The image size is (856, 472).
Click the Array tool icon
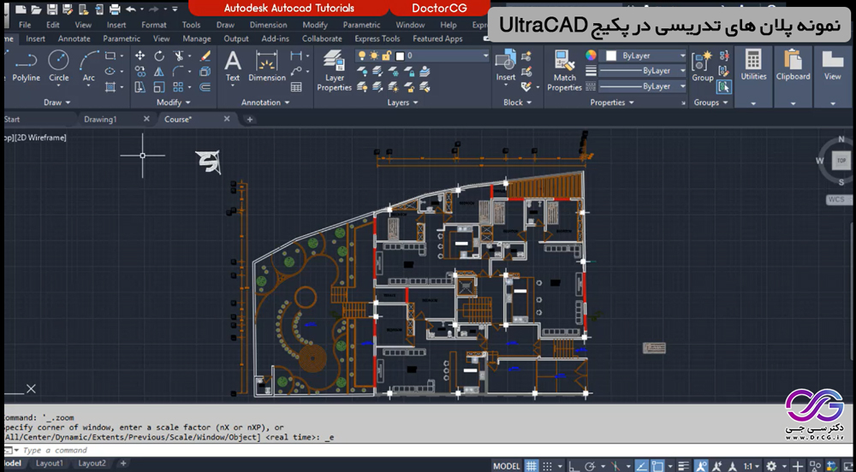178,86
